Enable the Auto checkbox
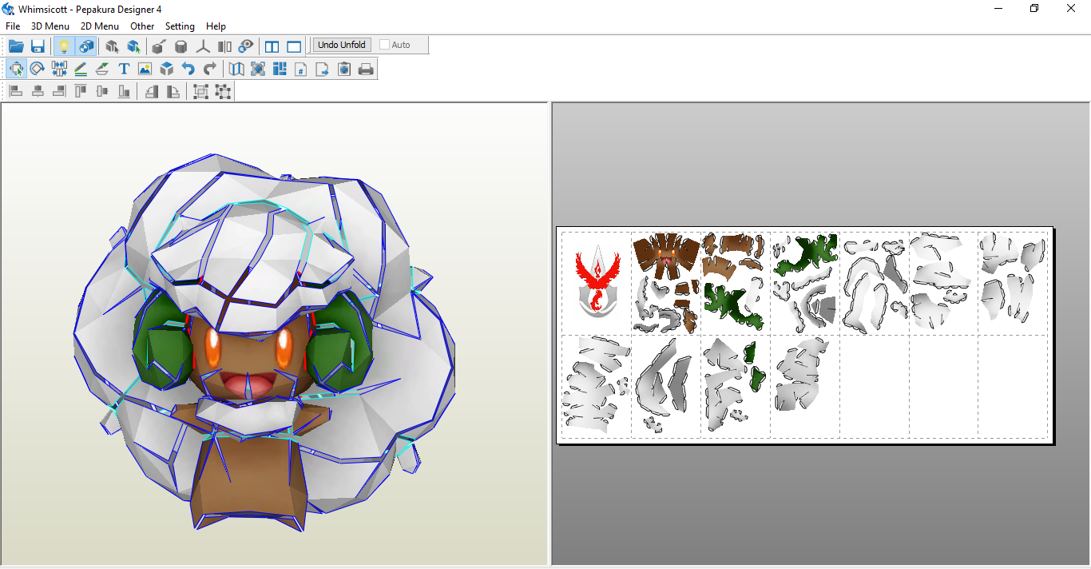This screenshot has height=569, width=1091. (385, 45)
